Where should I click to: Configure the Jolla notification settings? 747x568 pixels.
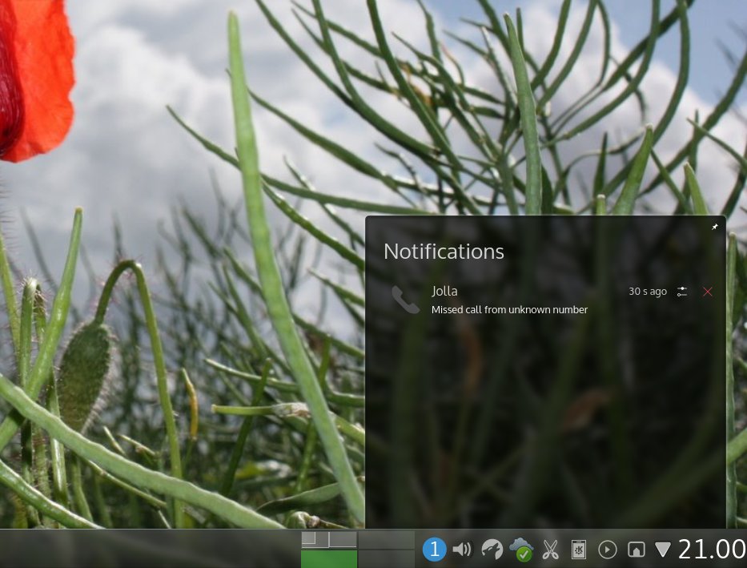pos(682,292)
